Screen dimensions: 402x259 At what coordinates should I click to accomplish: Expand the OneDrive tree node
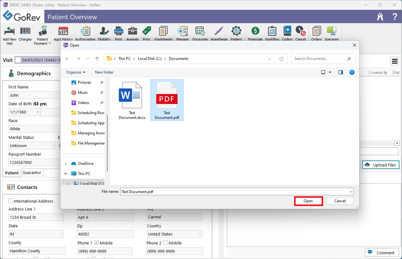66,164
